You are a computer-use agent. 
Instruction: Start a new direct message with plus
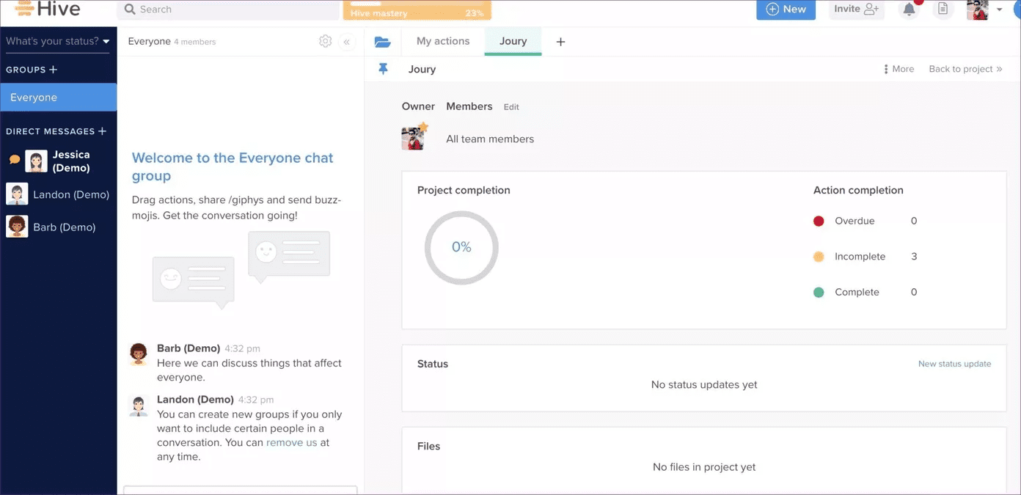[102, 131]
